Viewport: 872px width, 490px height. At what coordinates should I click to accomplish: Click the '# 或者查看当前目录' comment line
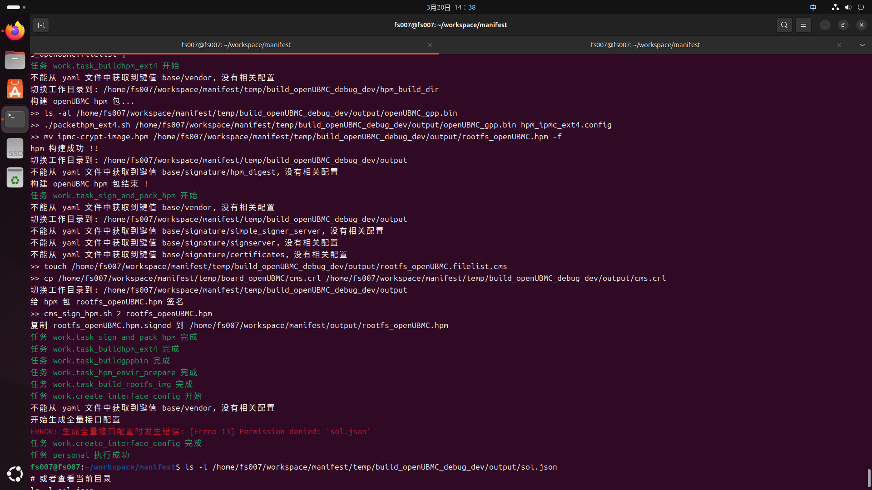[x=71, y=479]
